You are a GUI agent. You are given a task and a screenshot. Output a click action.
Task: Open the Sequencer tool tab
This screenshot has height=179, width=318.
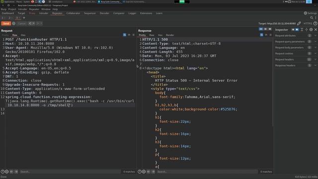pos(90,13)
